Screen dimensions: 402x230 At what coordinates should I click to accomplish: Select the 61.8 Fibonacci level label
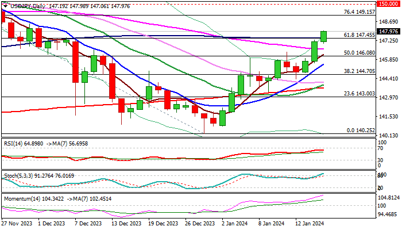point(359,34)
